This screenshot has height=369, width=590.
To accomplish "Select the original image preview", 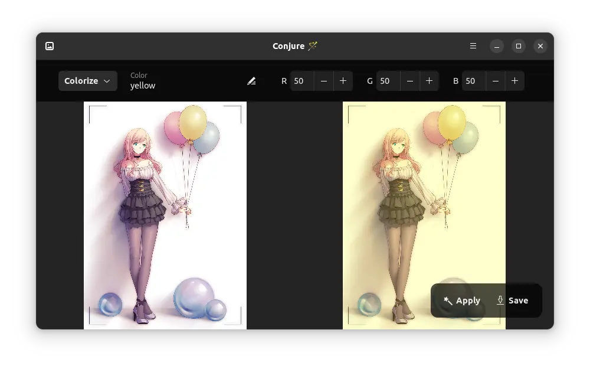I will pyautogui.click(x=165, y=215).
